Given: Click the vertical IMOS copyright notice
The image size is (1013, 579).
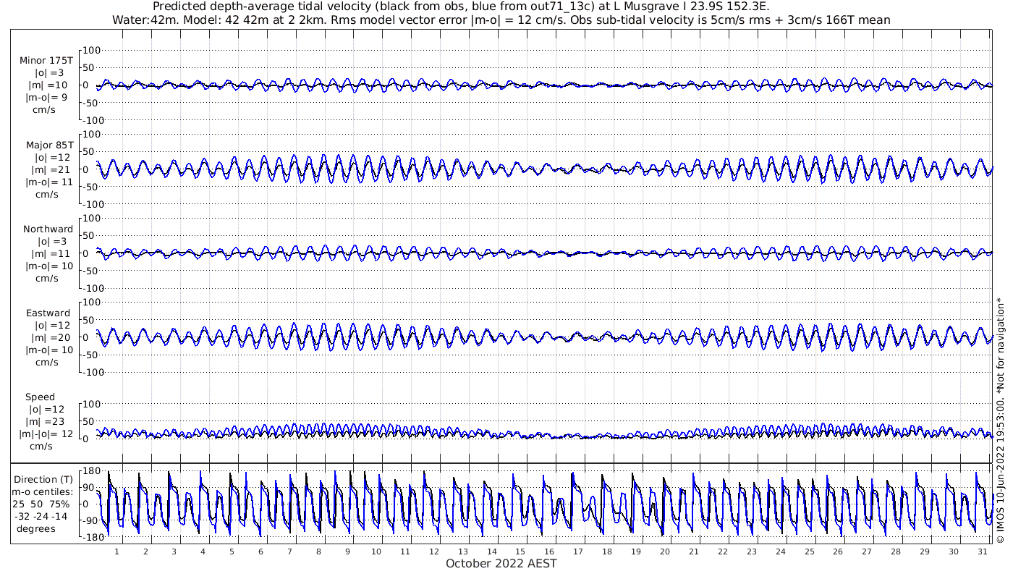Looking at the screenshot, I should pos(1001,420).
